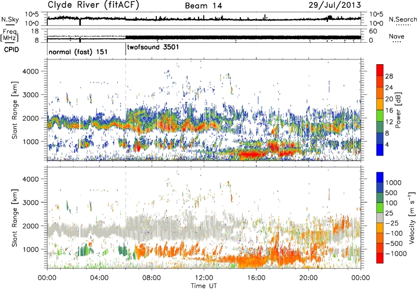Click the '10^5' label beside N.Search
This screenshot has width=417, height=289.
[x=376, y=14]
